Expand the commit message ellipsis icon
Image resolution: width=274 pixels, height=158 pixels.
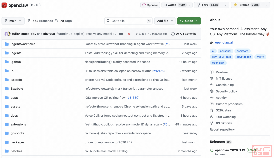coord(121,34)
